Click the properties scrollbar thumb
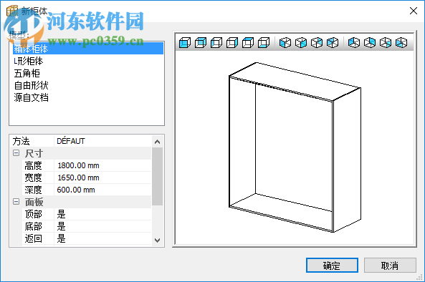425x282 pixels. coord(157,176)
